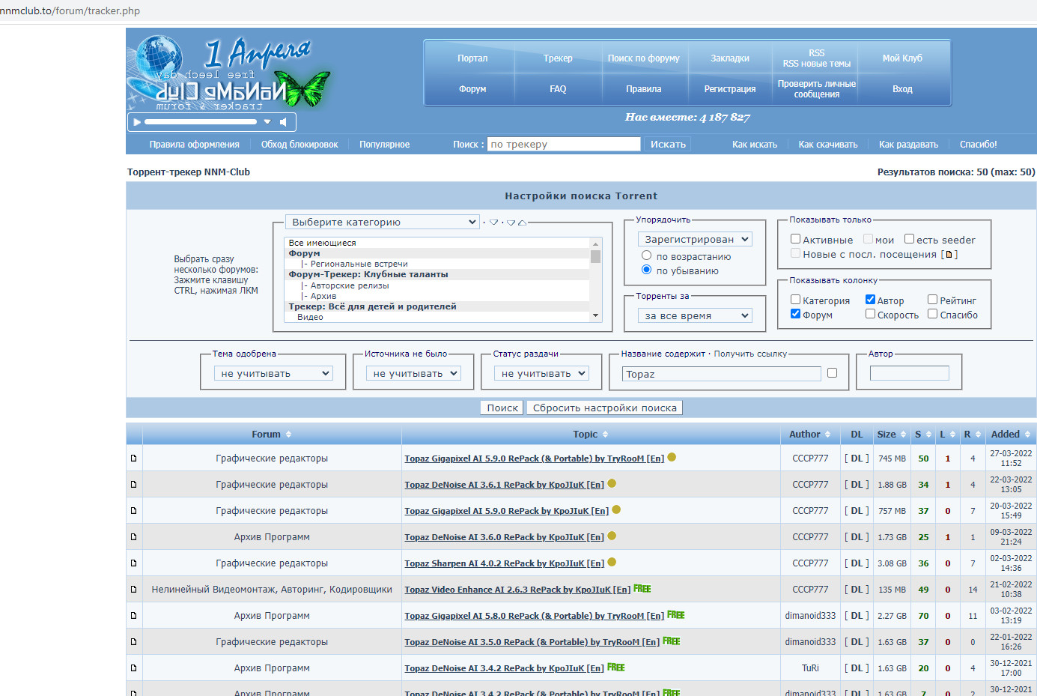1037x696 pixels.
Task: Sort by Author column arrows
Action: (827, 435)
